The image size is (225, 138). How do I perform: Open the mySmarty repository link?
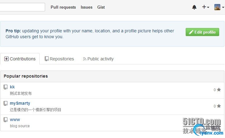click(20, 103)
